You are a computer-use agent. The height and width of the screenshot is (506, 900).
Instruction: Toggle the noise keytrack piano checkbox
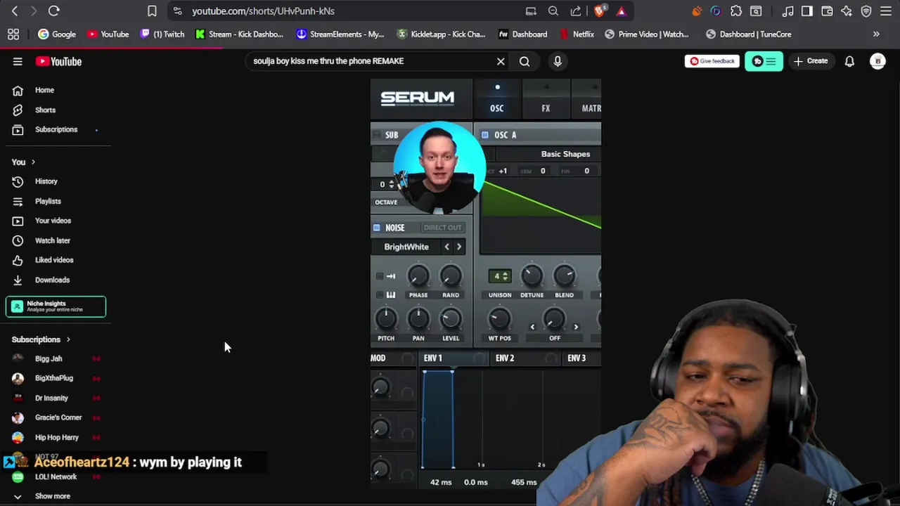click(380, 295)
